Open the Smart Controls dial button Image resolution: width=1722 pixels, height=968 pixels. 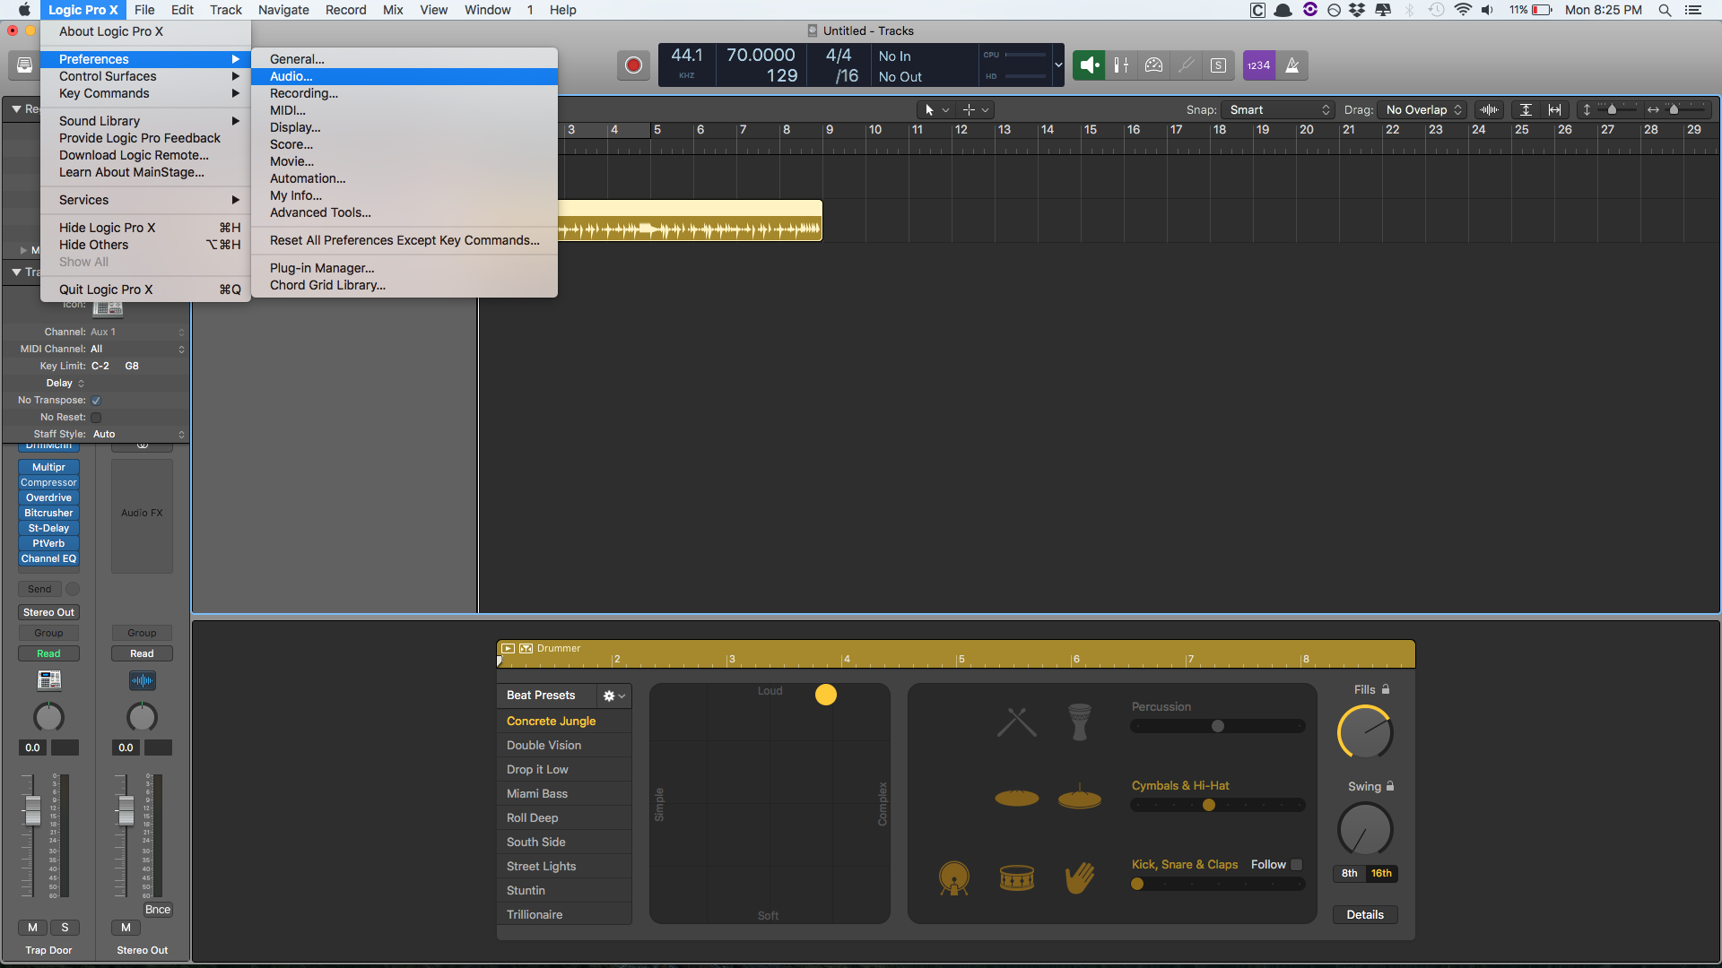(x=1153, y=65)
